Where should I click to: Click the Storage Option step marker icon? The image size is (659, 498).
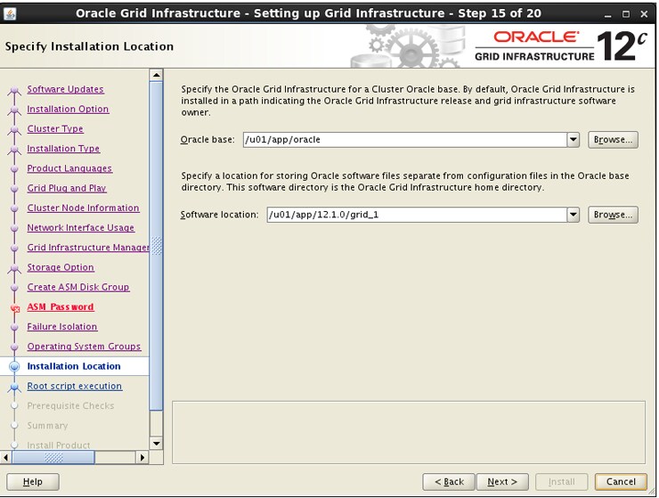pos(14,268)
